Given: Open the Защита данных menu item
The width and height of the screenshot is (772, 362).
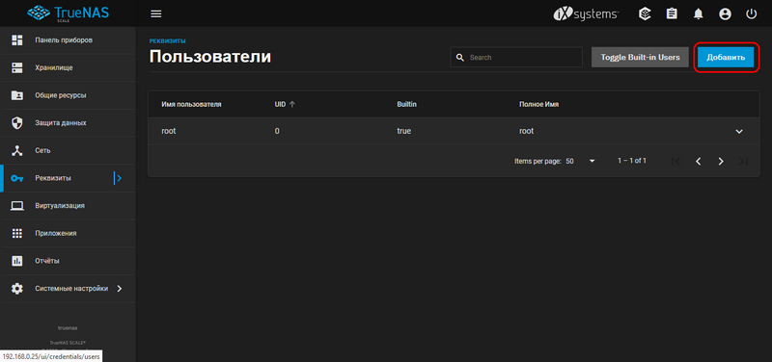Looking at the screenshot, I should [68, 123].
